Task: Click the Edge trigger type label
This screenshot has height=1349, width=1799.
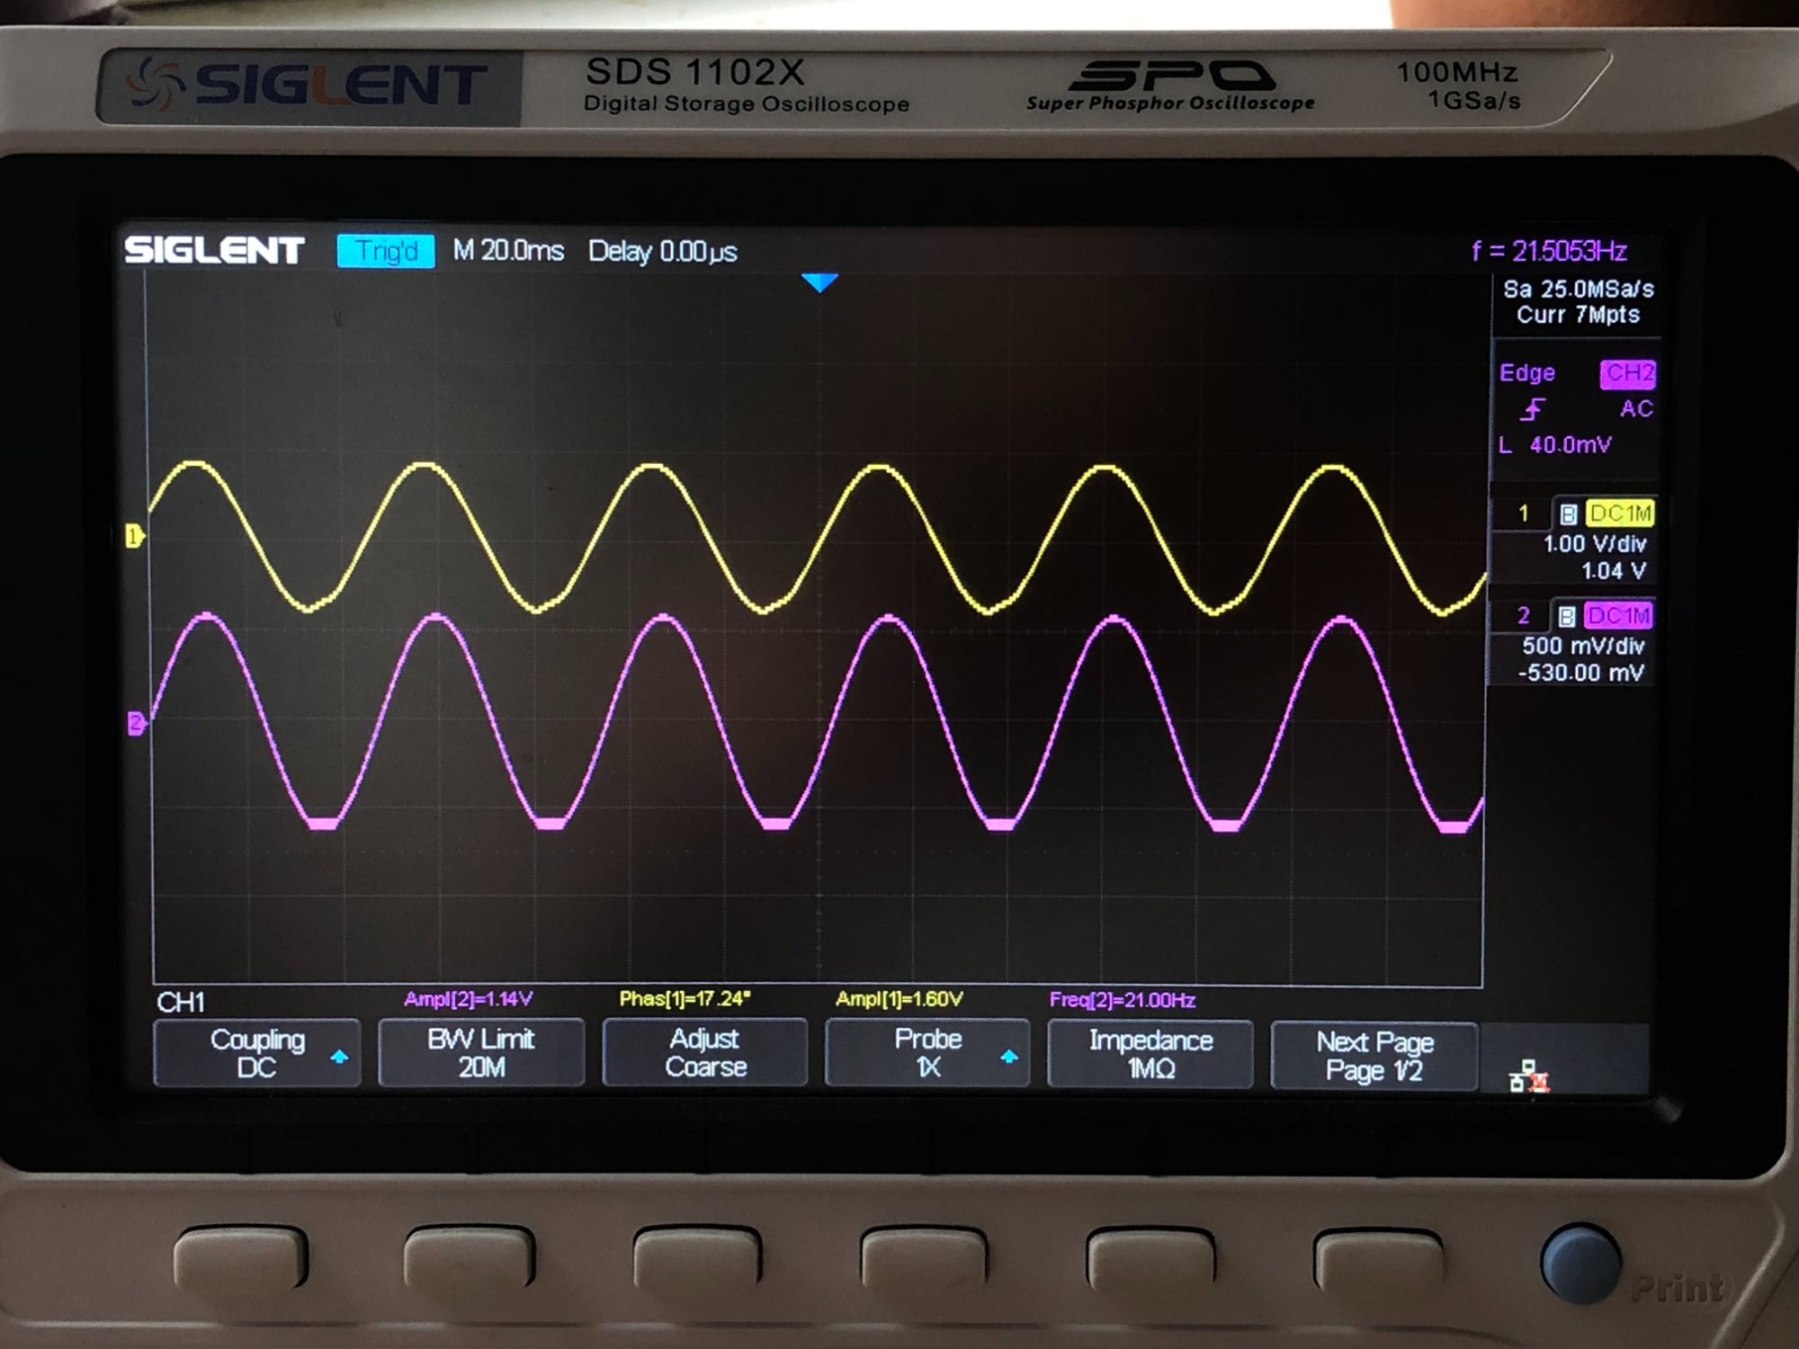Action: 1527,373
